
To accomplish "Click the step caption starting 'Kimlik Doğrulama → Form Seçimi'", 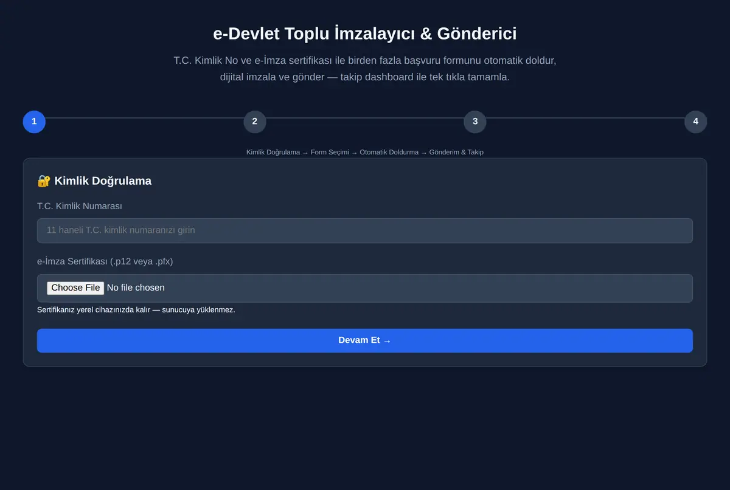I will [x=365, y=152].
